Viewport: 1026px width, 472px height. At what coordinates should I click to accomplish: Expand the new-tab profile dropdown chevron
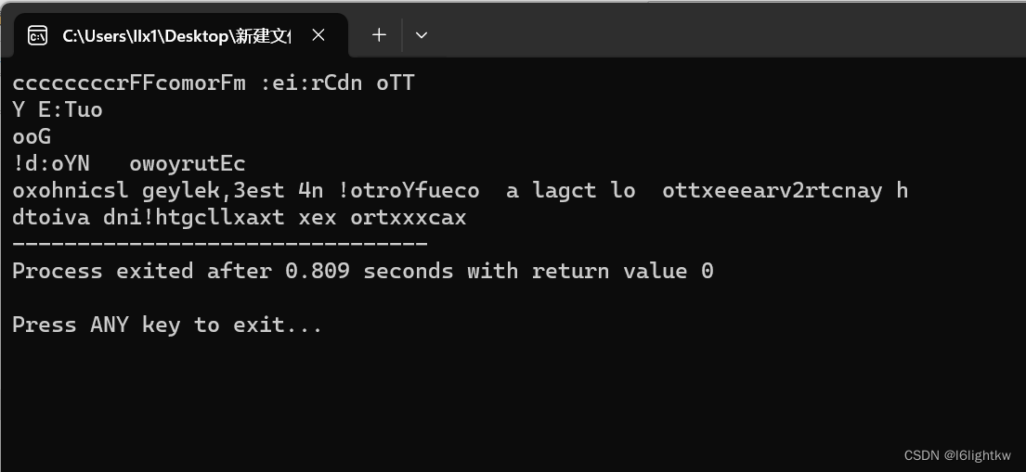click(422, 35)
